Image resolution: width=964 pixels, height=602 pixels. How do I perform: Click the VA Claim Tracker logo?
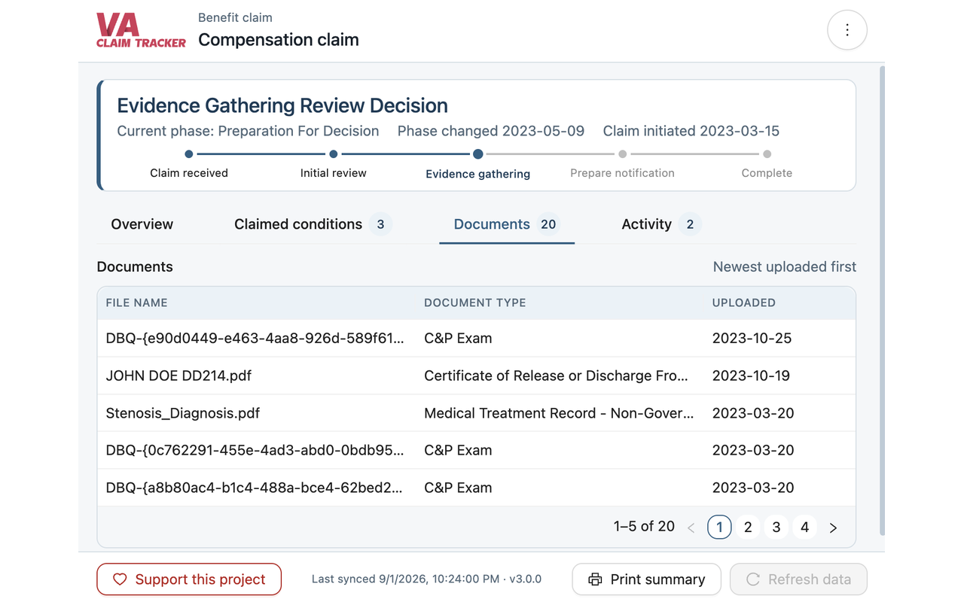click(x=141, y=30)
